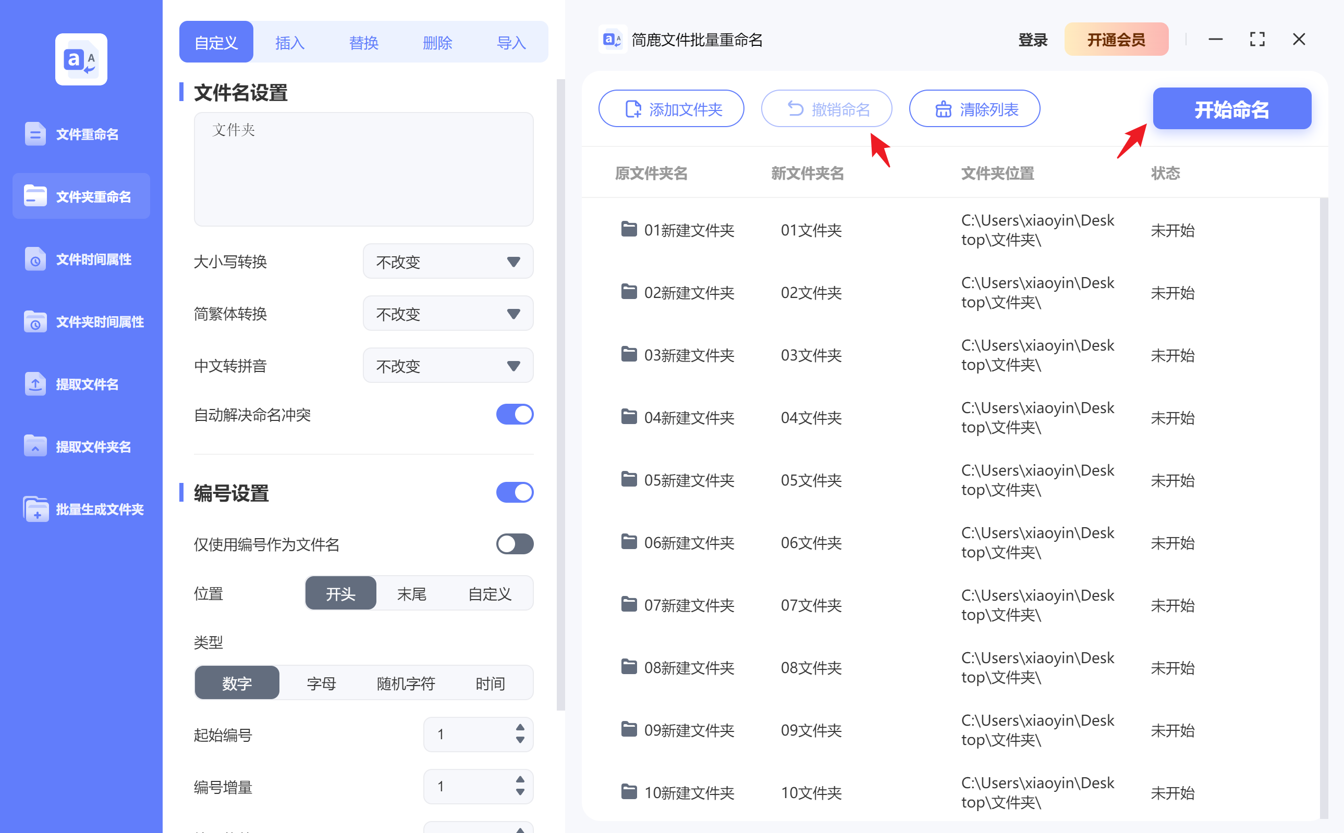Screen dimensions: 1344x833
Task: Click inside the 文件夹 input area
Action: coord(363,169)
